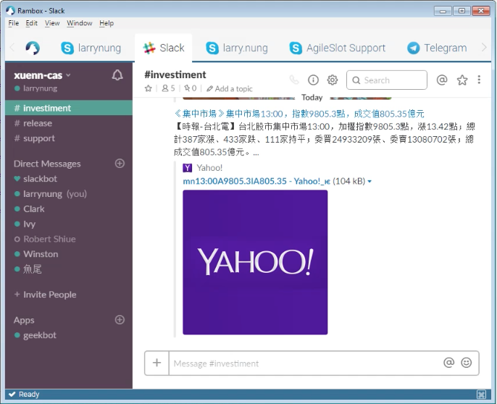The height and width of the screenshot is (404, 497).
Task: Click Add a topic
Action: (230, 89)
